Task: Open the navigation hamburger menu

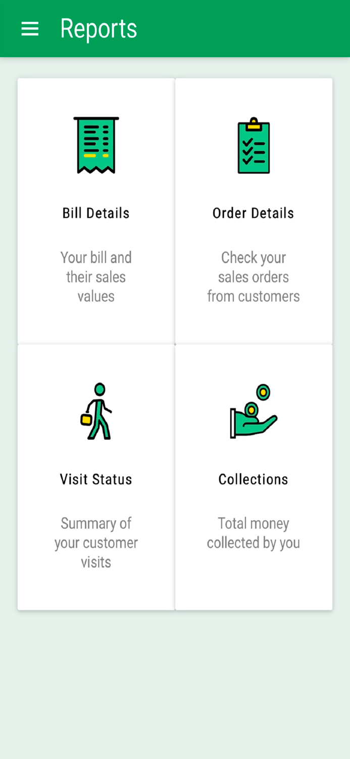Action: [x=29, y=29]
